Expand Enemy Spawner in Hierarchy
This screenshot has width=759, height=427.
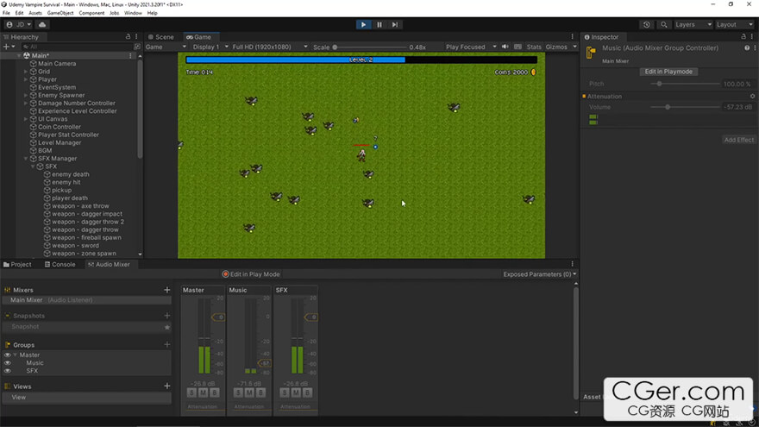26,96
